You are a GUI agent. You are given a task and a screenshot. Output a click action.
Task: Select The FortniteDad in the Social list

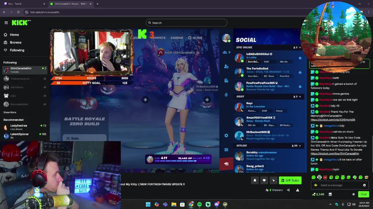(x=269, y=72)
